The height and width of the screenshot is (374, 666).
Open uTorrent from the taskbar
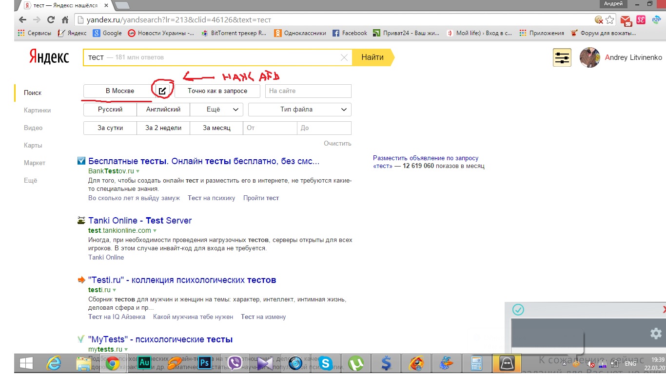point(356,363)
